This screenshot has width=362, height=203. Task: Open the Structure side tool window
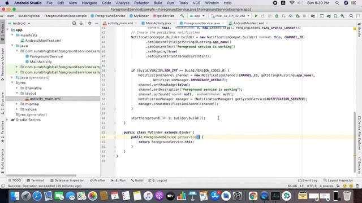point(2,103)
